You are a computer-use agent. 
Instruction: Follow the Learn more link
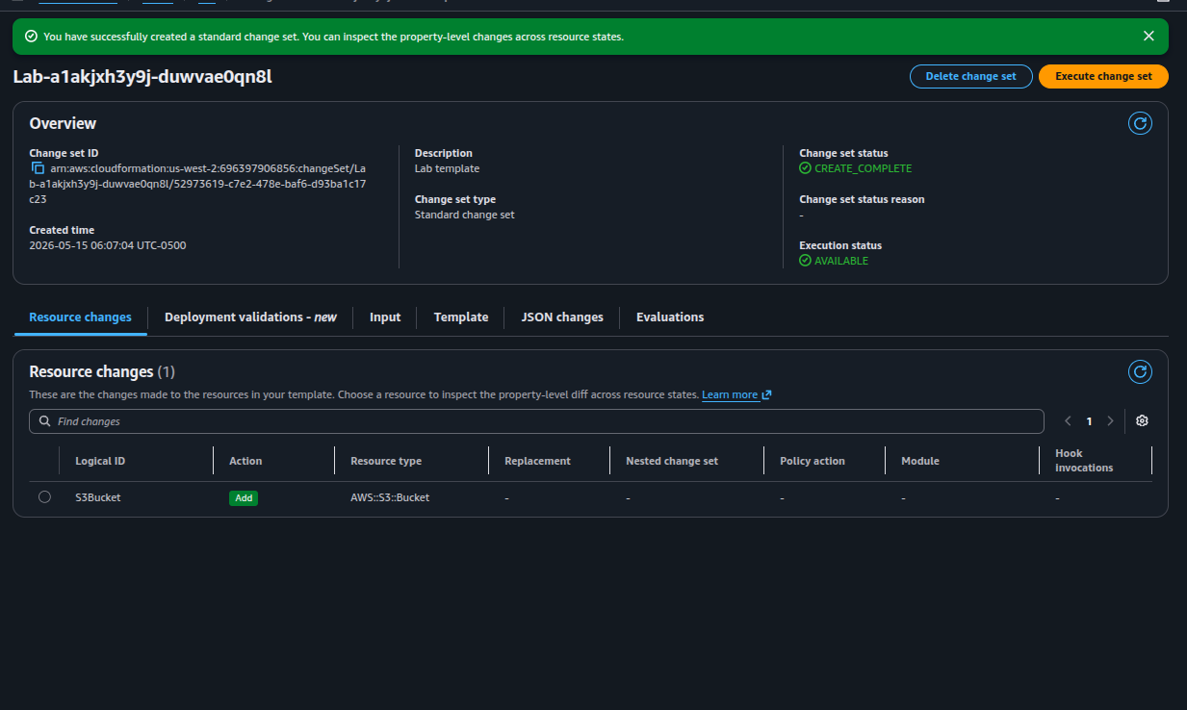730,395
